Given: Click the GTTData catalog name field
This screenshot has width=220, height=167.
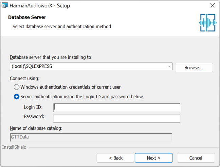Looking at the screenshot, I should tap(91, 137).
